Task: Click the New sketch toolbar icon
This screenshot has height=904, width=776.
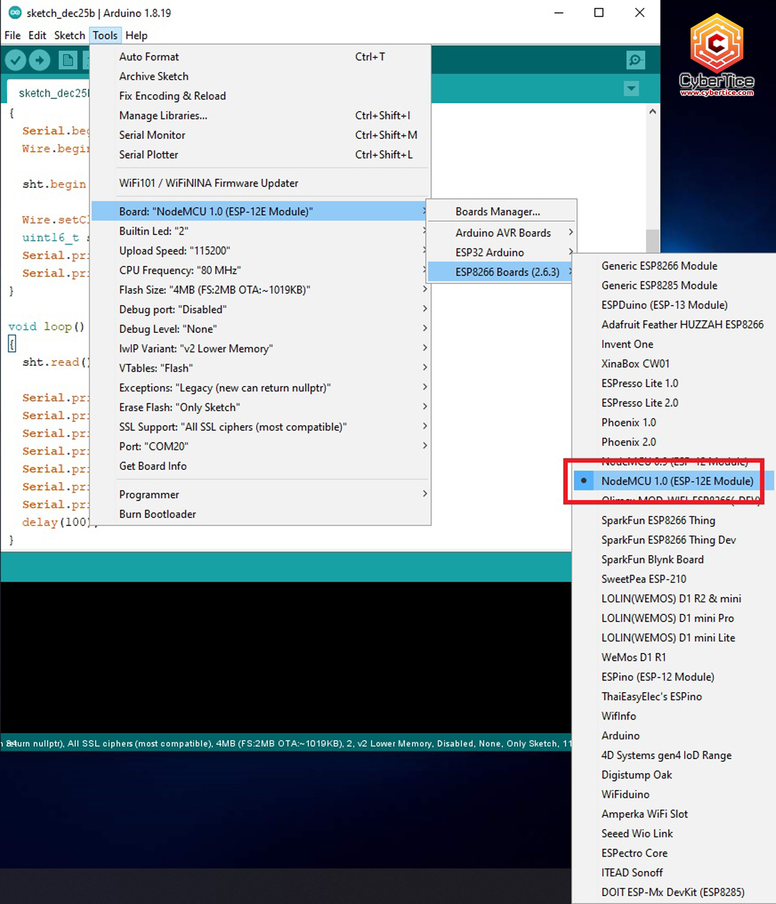Action: [x=67, y=61]
